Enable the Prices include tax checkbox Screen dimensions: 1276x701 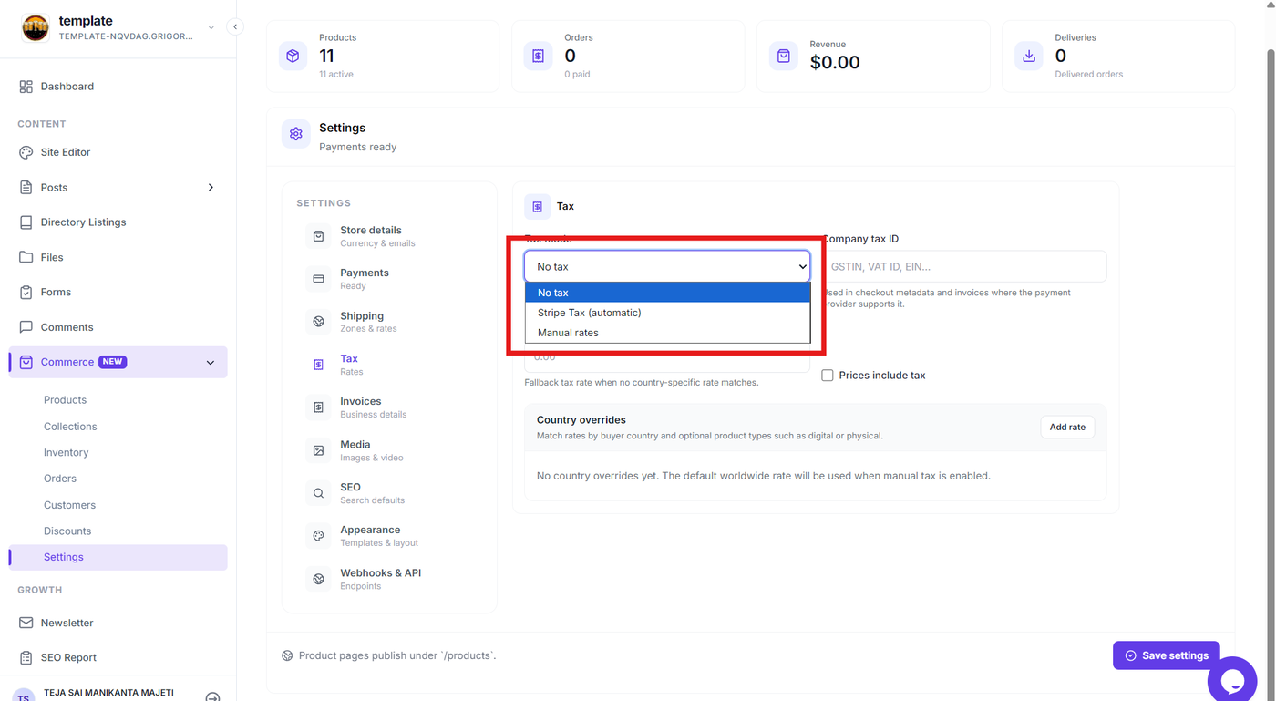828,376
